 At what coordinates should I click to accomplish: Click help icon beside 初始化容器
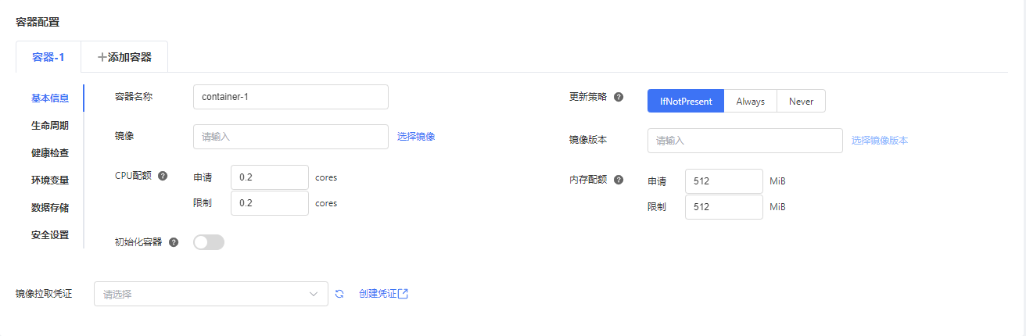point(174,242)
